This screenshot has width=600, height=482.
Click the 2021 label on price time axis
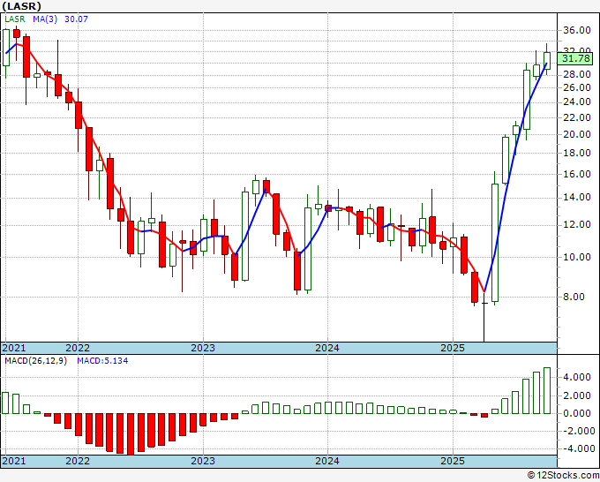pyautogui.click(x=14, y=348)
